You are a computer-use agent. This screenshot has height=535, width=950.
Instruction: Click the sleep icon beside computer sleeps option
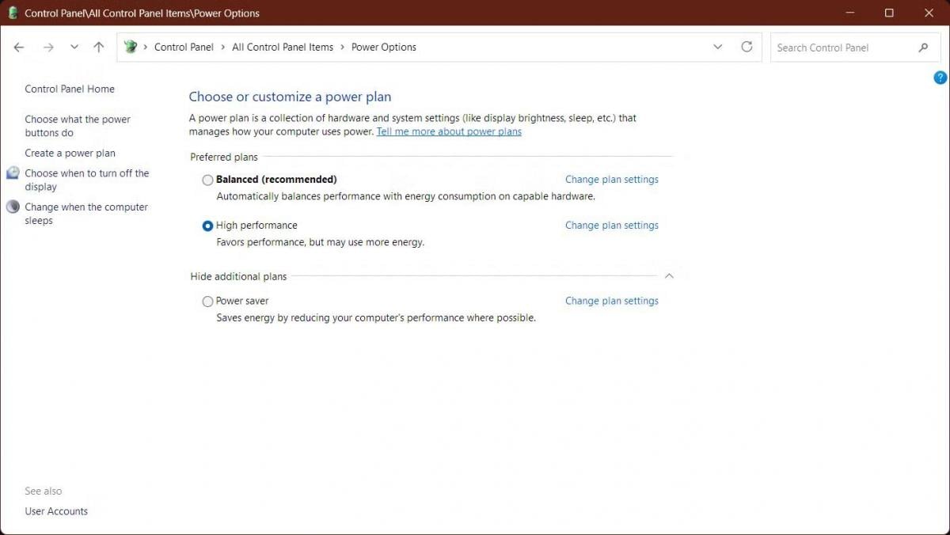point(13,207)
